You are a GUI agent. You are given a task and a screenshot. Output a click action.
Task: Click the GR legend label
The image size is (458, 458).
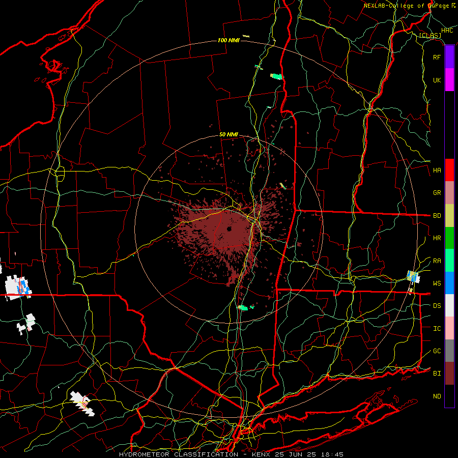[437, 193]
